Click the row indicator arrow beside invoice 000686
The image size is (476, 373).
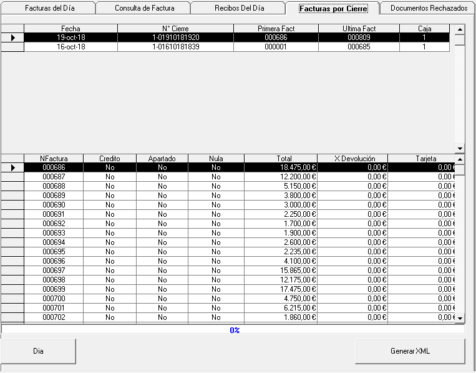point(12,167)
